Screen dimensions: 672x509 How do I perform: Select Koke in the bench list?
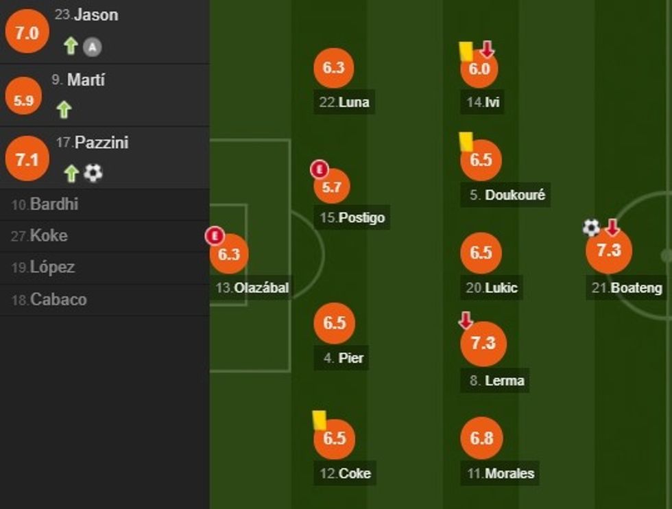pyautogui.click(x=49, y=236)
